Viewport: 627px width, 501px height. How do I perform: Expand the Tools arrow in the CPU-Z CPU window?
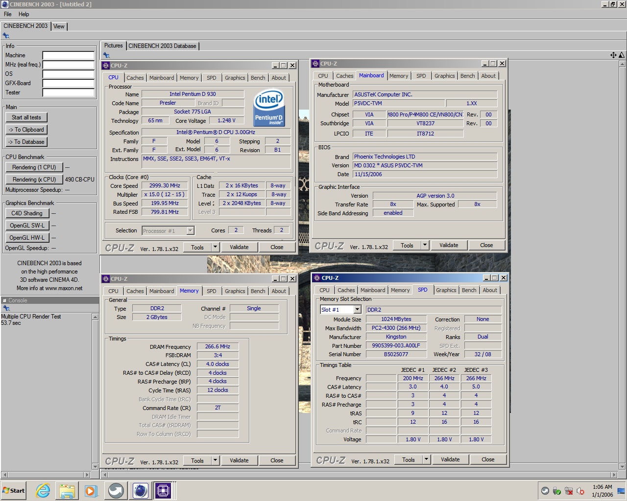[x=216, y=247]
